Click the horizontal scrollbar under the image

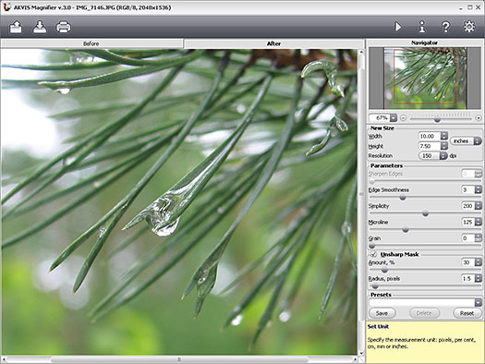(x=179, y=359)
